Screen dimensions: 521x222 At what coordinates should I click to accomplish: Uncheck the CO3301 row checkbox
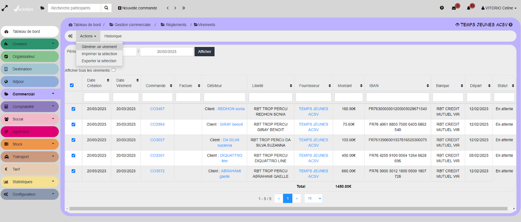point(73,155)
